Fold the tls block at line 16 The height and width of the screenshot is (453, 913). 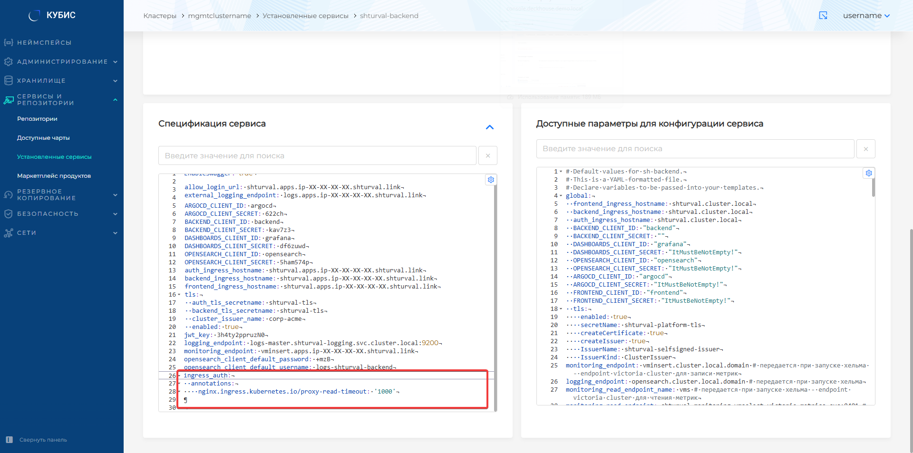[x=179, y=295]
